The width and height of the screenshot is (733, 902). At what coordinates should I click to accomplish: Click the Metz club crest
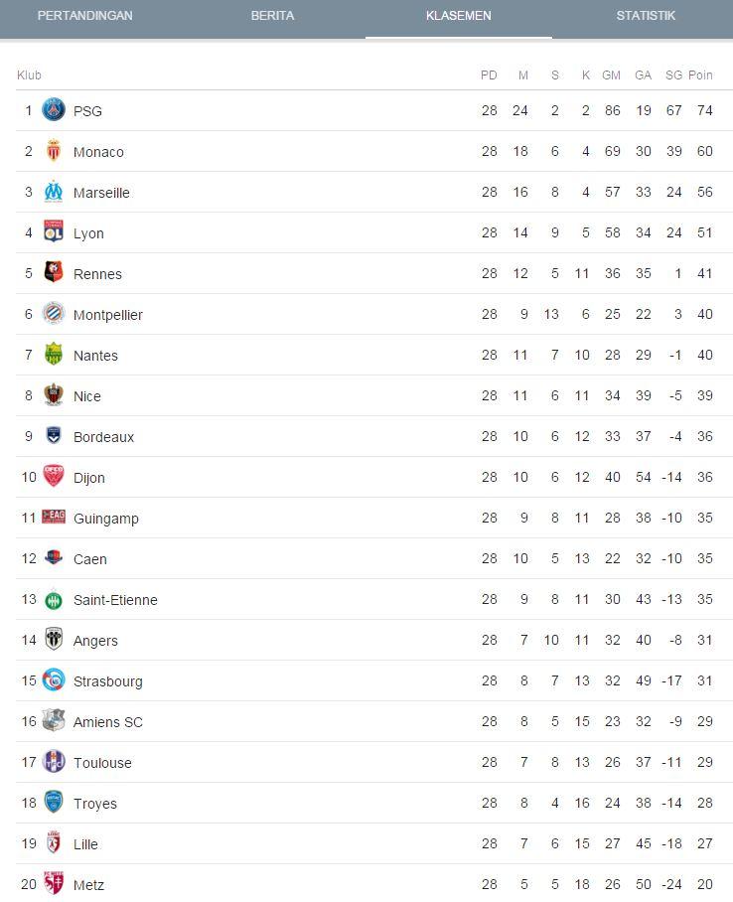(x=54, y=883)
